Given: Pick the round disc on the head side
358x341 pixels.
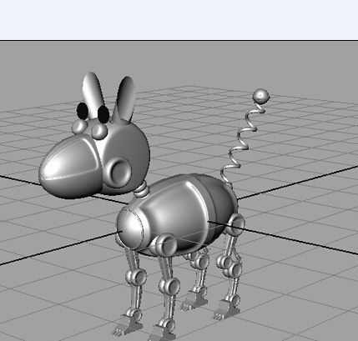Looking at the screenshot, I should click(118, 171).
